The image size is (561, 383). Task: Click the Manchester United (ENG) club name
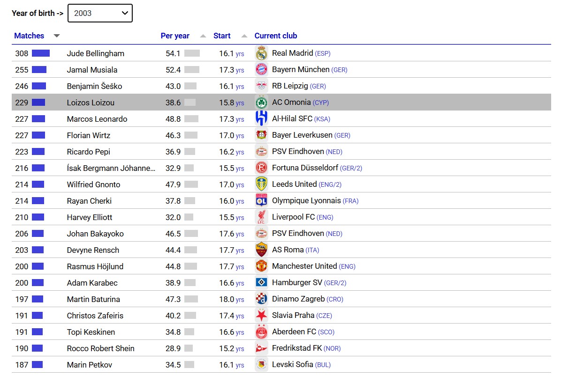tap(314, 266)
